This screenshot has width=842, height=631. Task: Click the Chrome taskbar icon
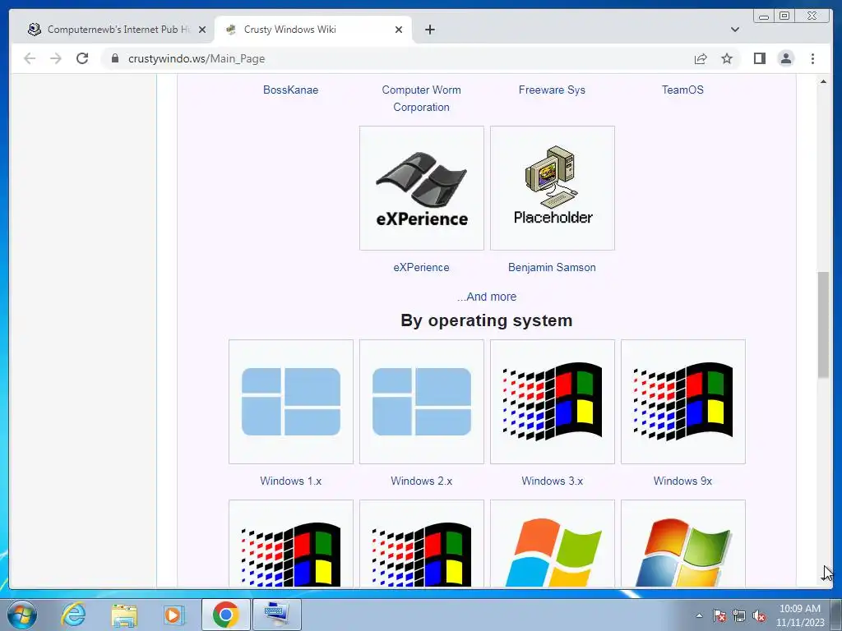coord(225,615)
